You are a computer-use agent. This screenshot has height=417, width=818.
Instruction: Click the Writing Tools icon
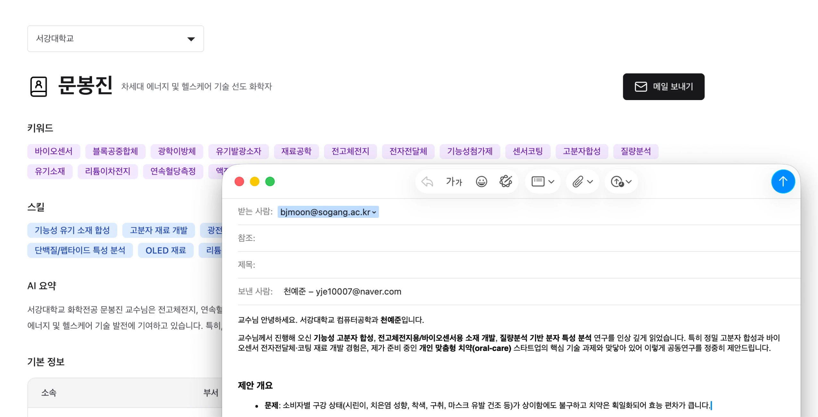tap(505, 182)
